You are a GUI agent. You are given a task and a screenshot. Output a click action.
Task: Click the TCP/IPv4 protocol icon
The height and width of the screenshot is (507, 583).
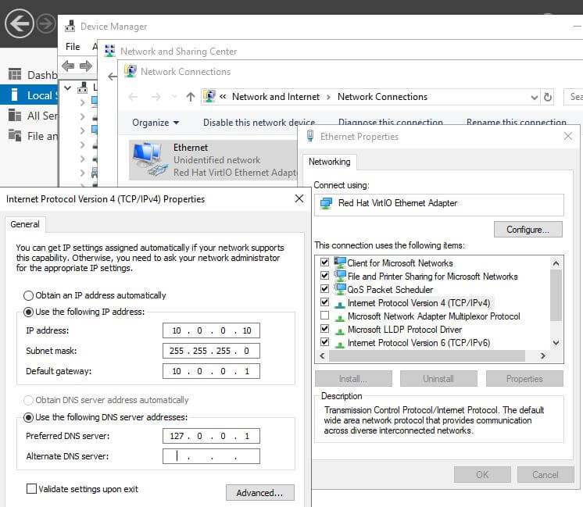click(x=339, y=305)
